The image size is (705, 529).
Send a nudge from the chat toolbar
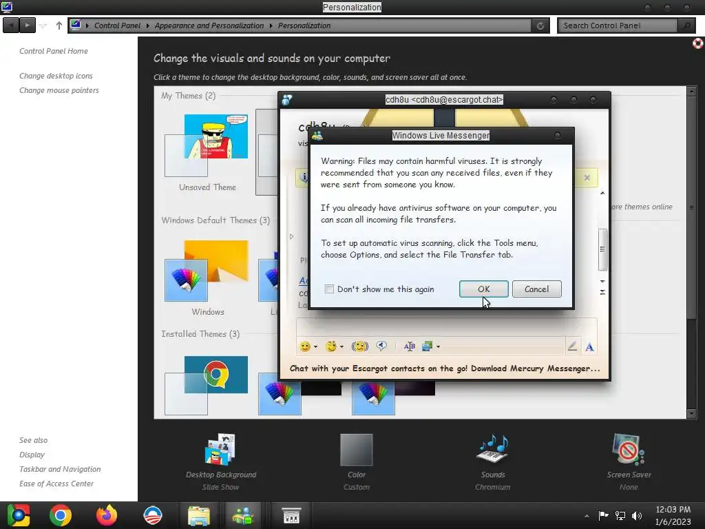359,346
